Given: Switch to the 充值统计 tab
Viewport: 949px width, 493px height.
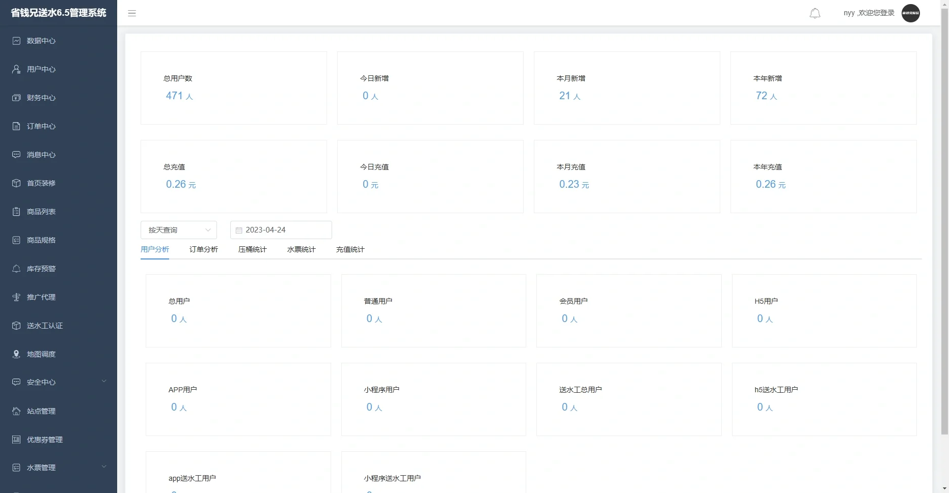Looking at the screenshot, I should click(350, 249).
